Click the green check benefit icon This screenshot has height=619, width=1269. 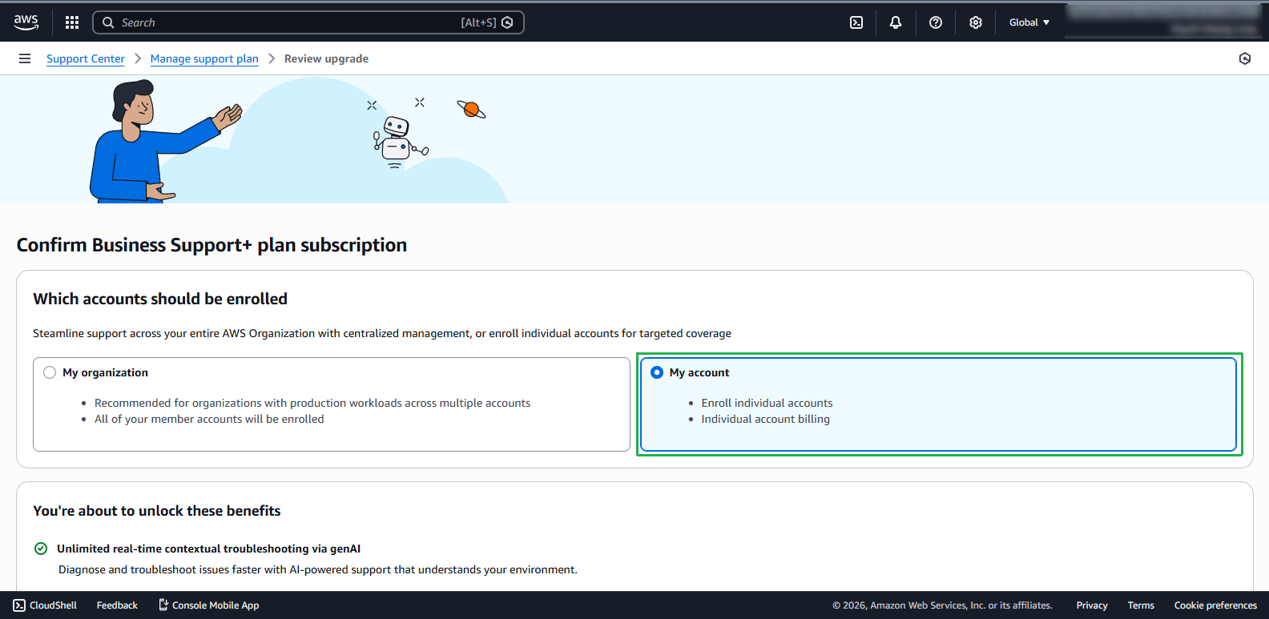[41, 549]
